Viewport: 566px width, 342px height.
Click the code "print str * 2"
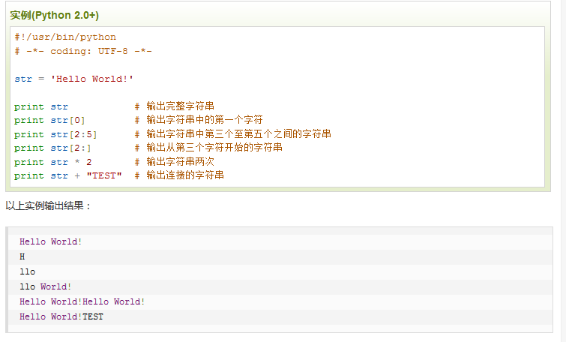52,162
